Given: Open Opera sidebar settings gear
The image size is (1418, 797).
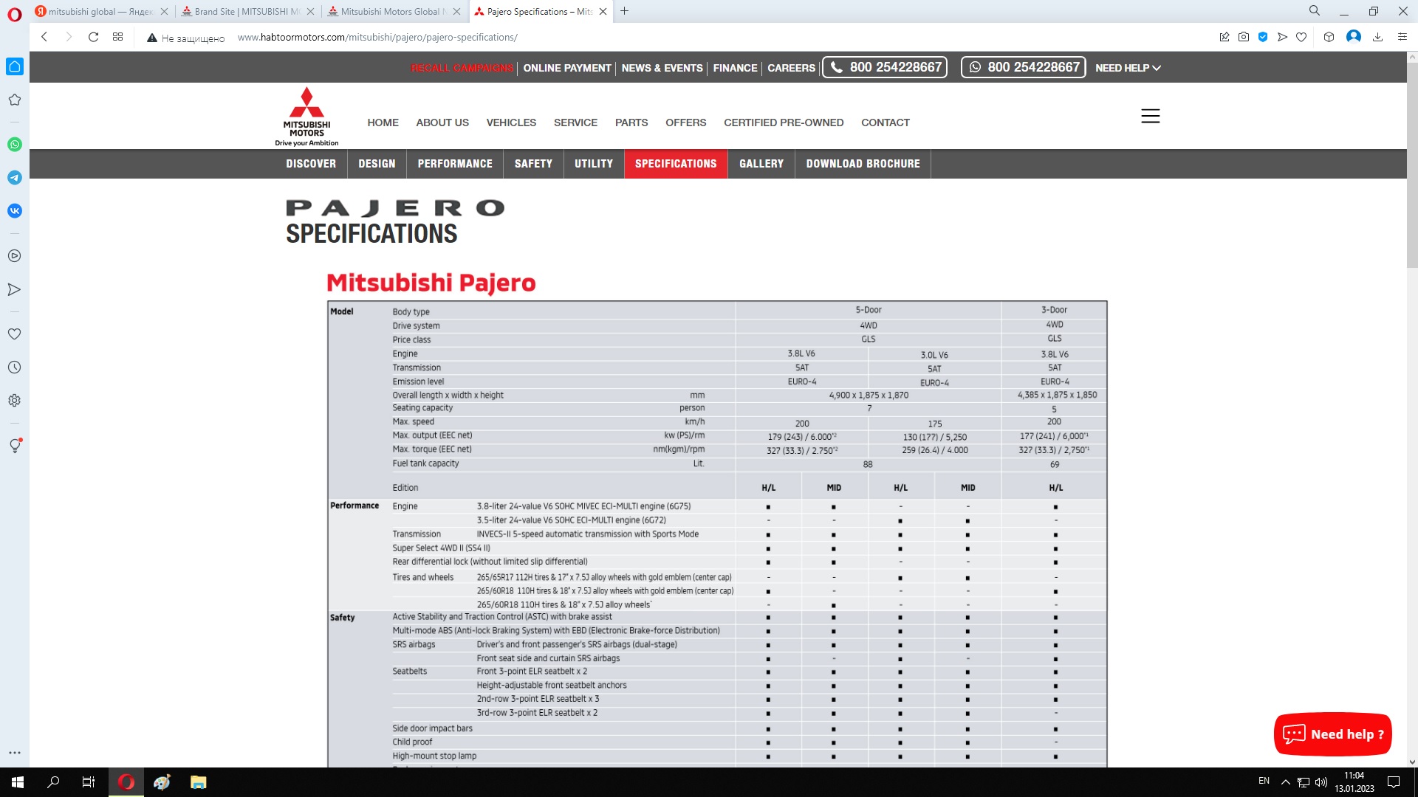Looking at the screenshot, I should click(x=15, y=401).
